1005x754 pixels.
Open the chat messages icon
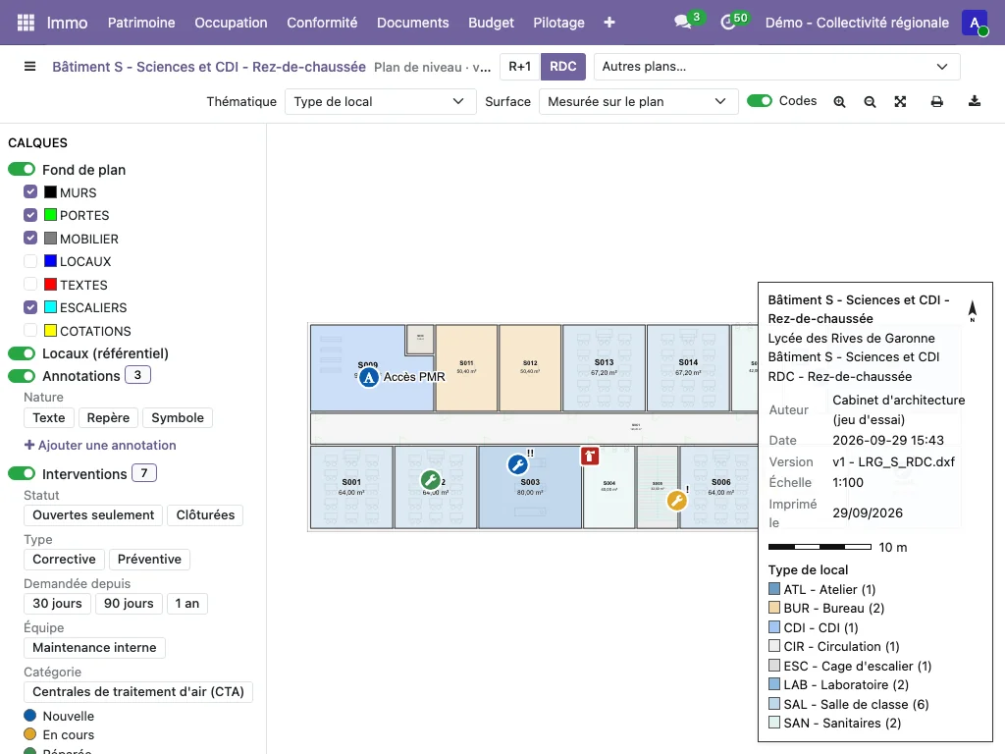[683, 23]
